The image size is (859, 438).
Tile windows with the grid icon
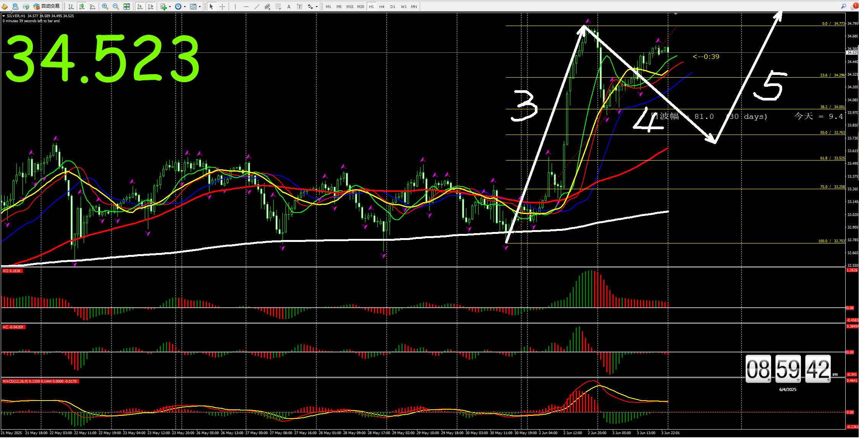[x=127, y=6]
